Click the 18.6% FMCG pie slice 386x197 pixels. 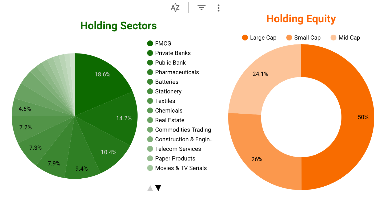pyautogui.click(x=102, y=75)
